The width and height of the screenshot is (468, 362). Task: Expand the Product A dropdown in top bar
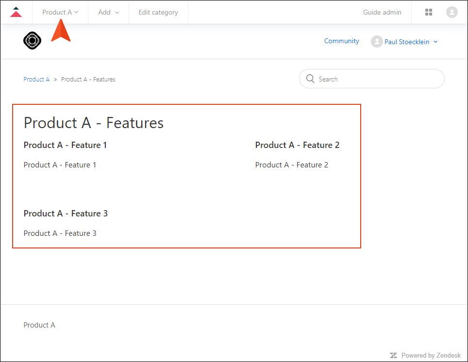pos(60,12)
